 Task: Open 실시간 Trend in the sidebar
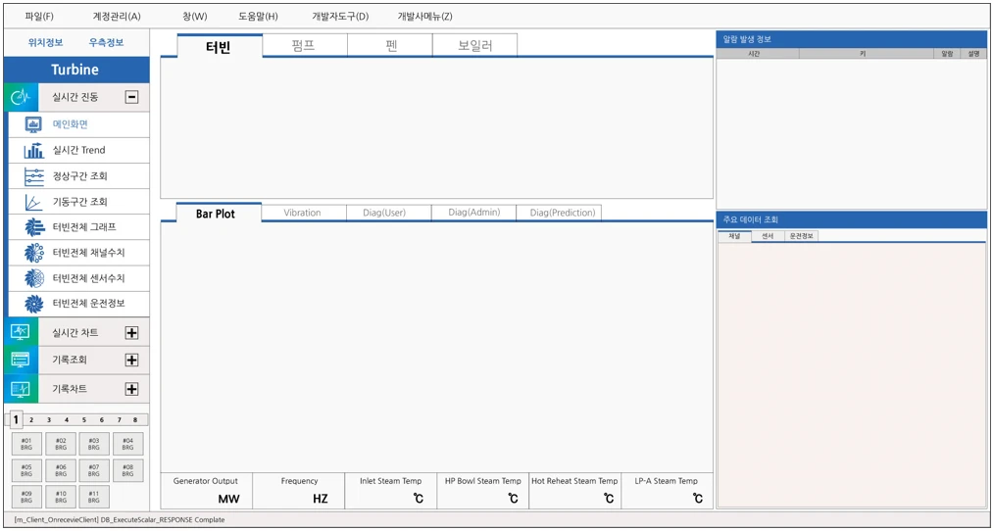pyautogui.click(x=78, y=151)
